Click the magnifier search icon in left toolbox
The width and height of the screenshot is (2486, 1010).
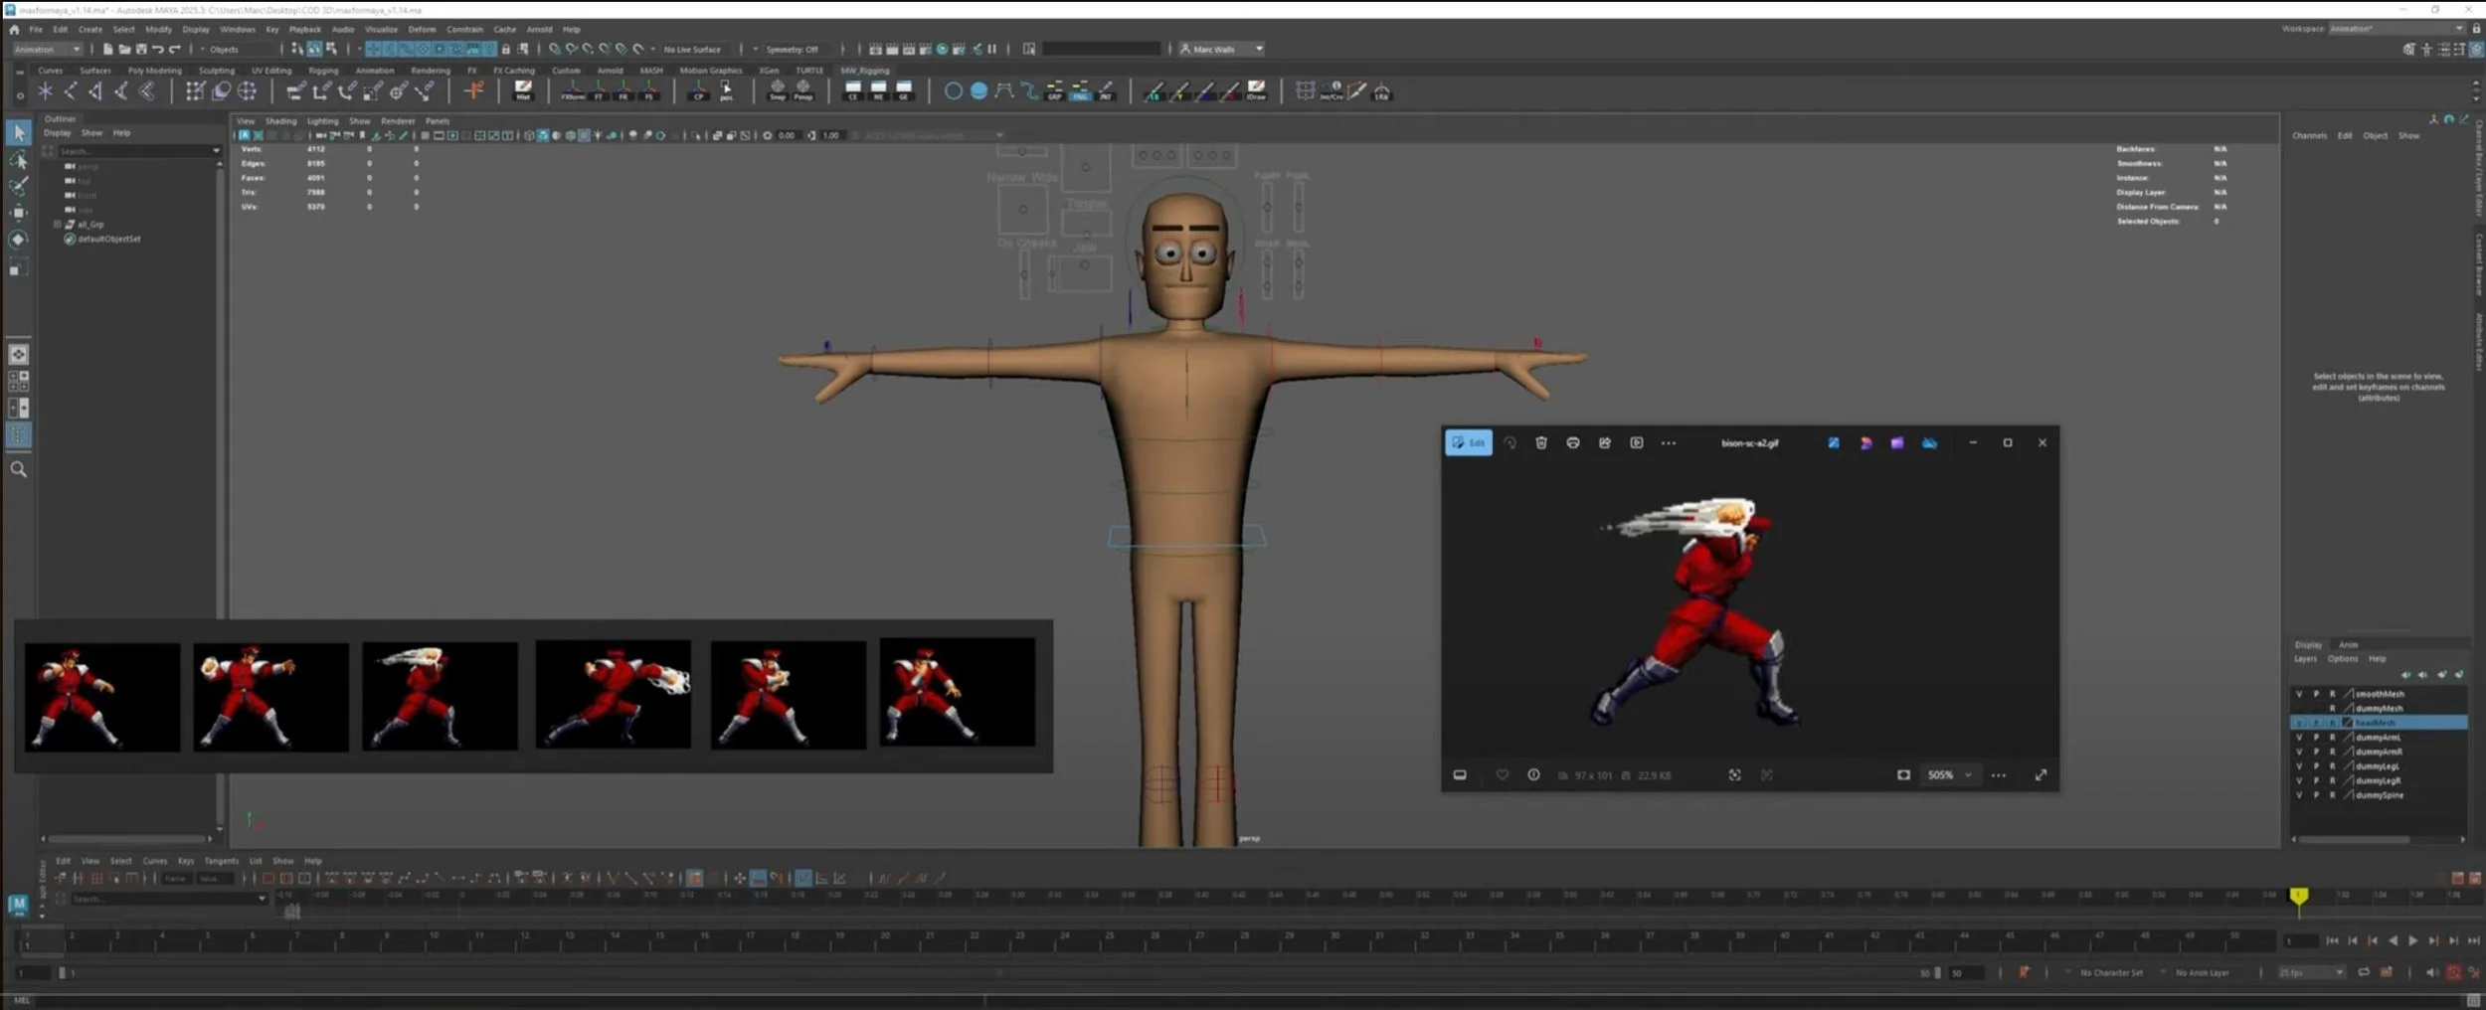point(18,469)
